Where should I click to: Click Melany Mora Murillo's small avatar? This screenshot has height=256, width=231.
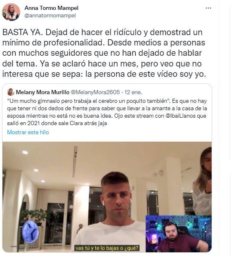(11, 92)
